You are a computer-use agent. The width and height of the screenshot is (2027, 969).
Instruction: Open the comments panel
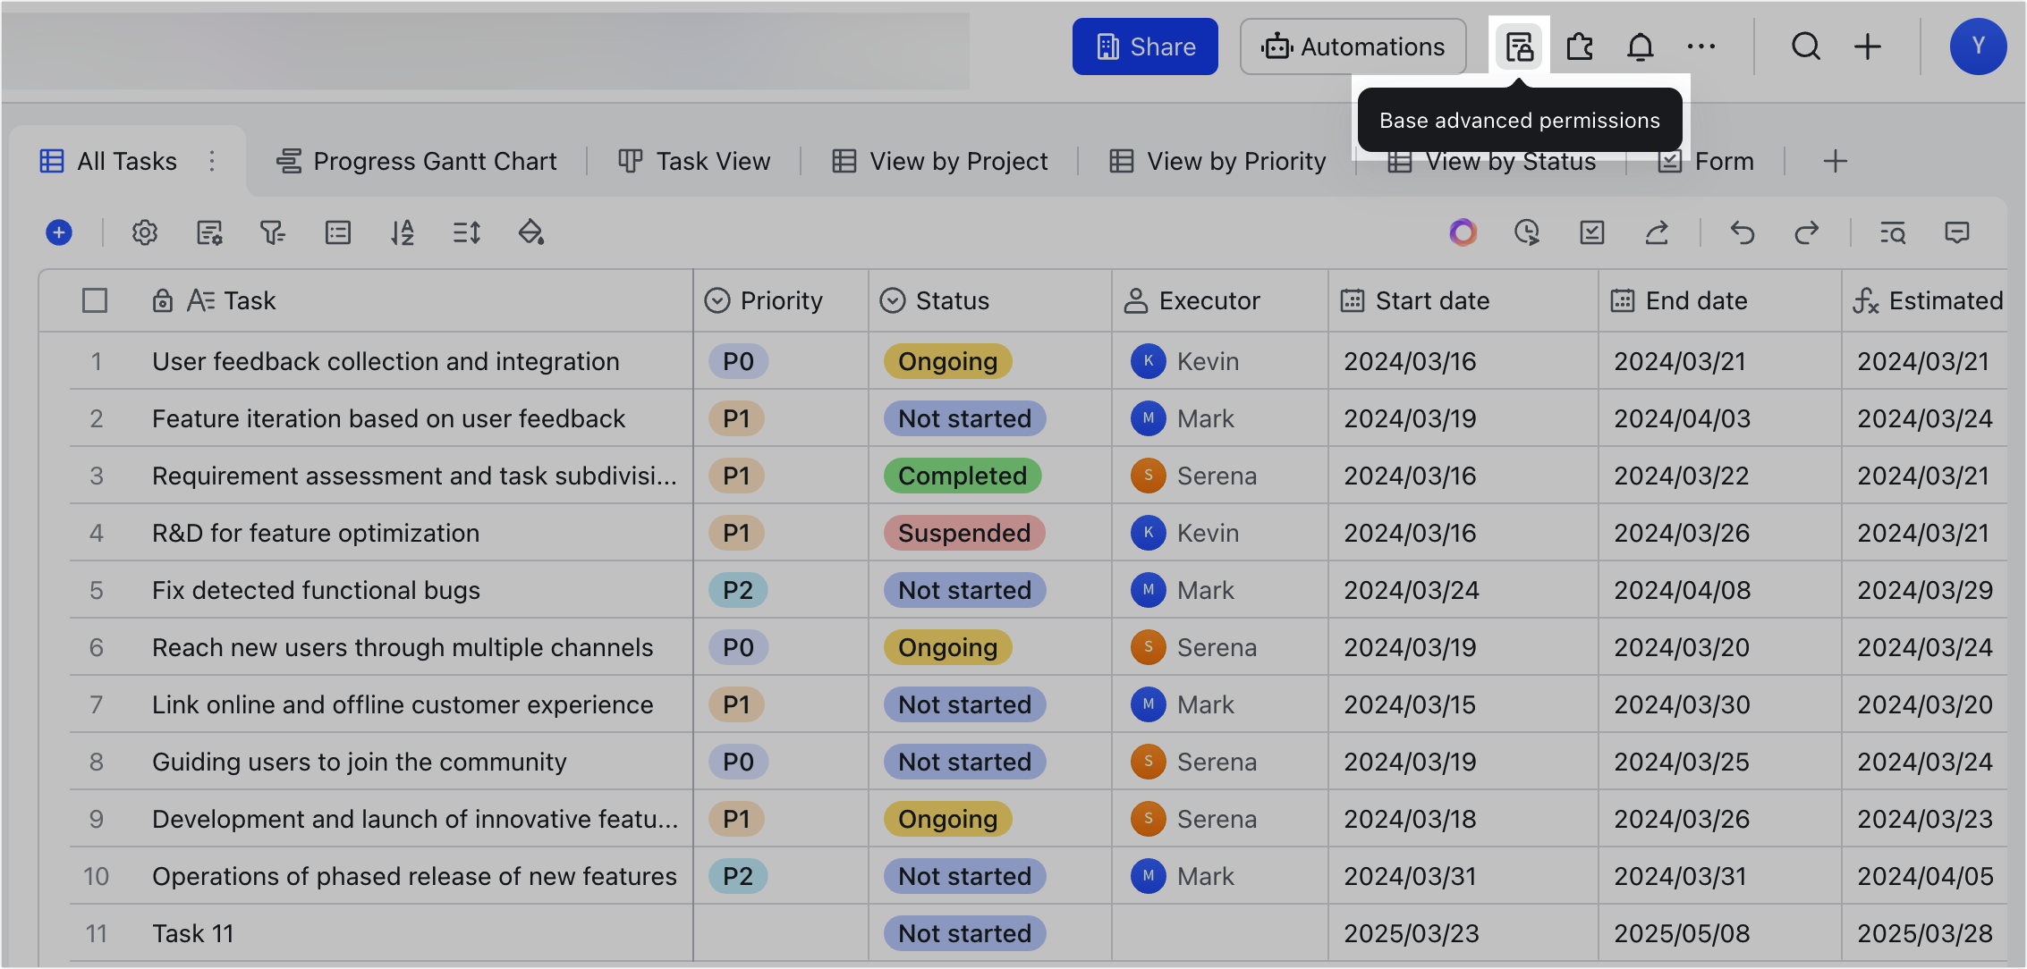(1956, 232)
